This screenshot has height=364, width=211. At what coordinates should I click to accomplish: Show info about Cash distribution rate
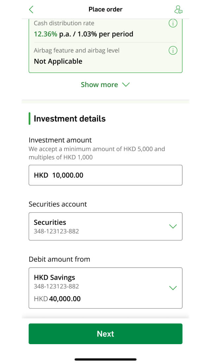tap(173, 23)
